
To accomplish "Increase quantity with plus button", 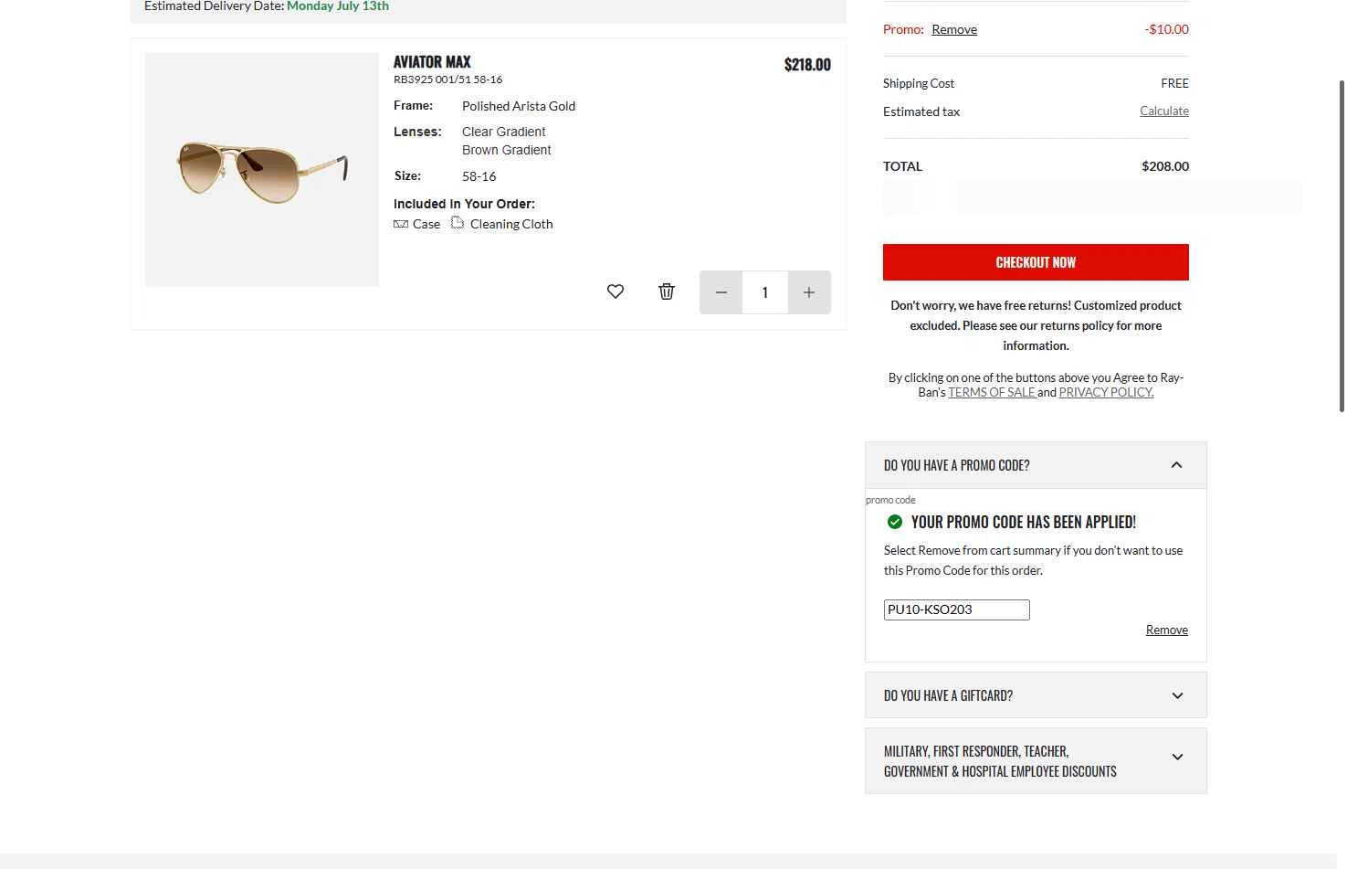I will [x=809, y=292].
